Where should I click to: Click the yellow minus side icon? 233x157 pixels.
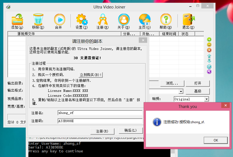209,45
